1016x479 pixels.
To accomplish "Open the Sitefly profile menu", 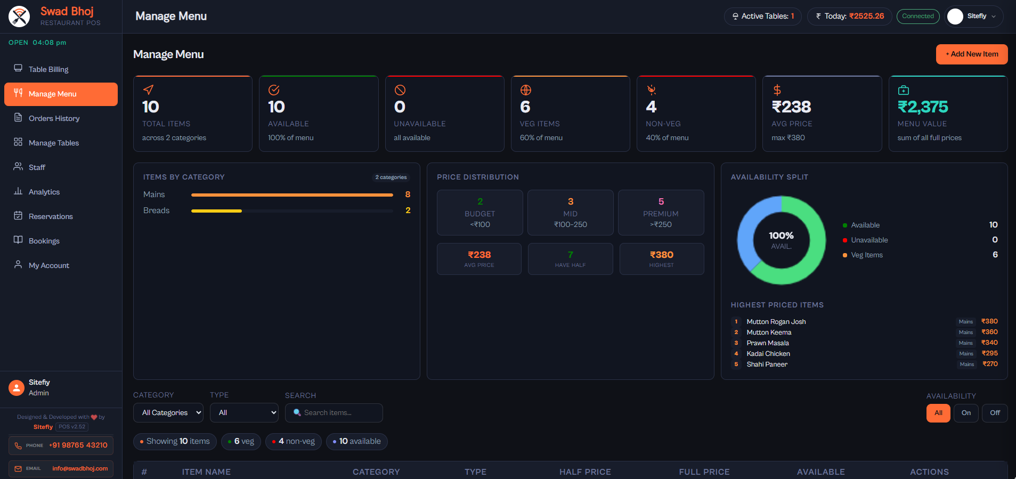I will [x=973, y=17].
